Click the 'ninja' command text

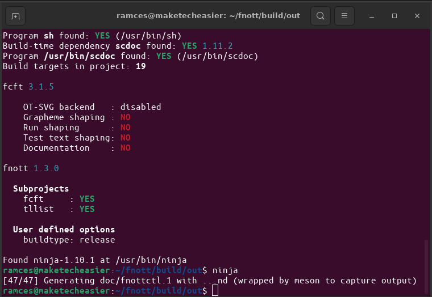[225, 270]
